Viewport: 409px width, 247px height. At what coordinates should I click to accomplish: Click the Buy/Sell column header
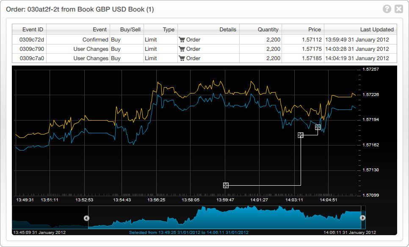[x=127, y=30]
